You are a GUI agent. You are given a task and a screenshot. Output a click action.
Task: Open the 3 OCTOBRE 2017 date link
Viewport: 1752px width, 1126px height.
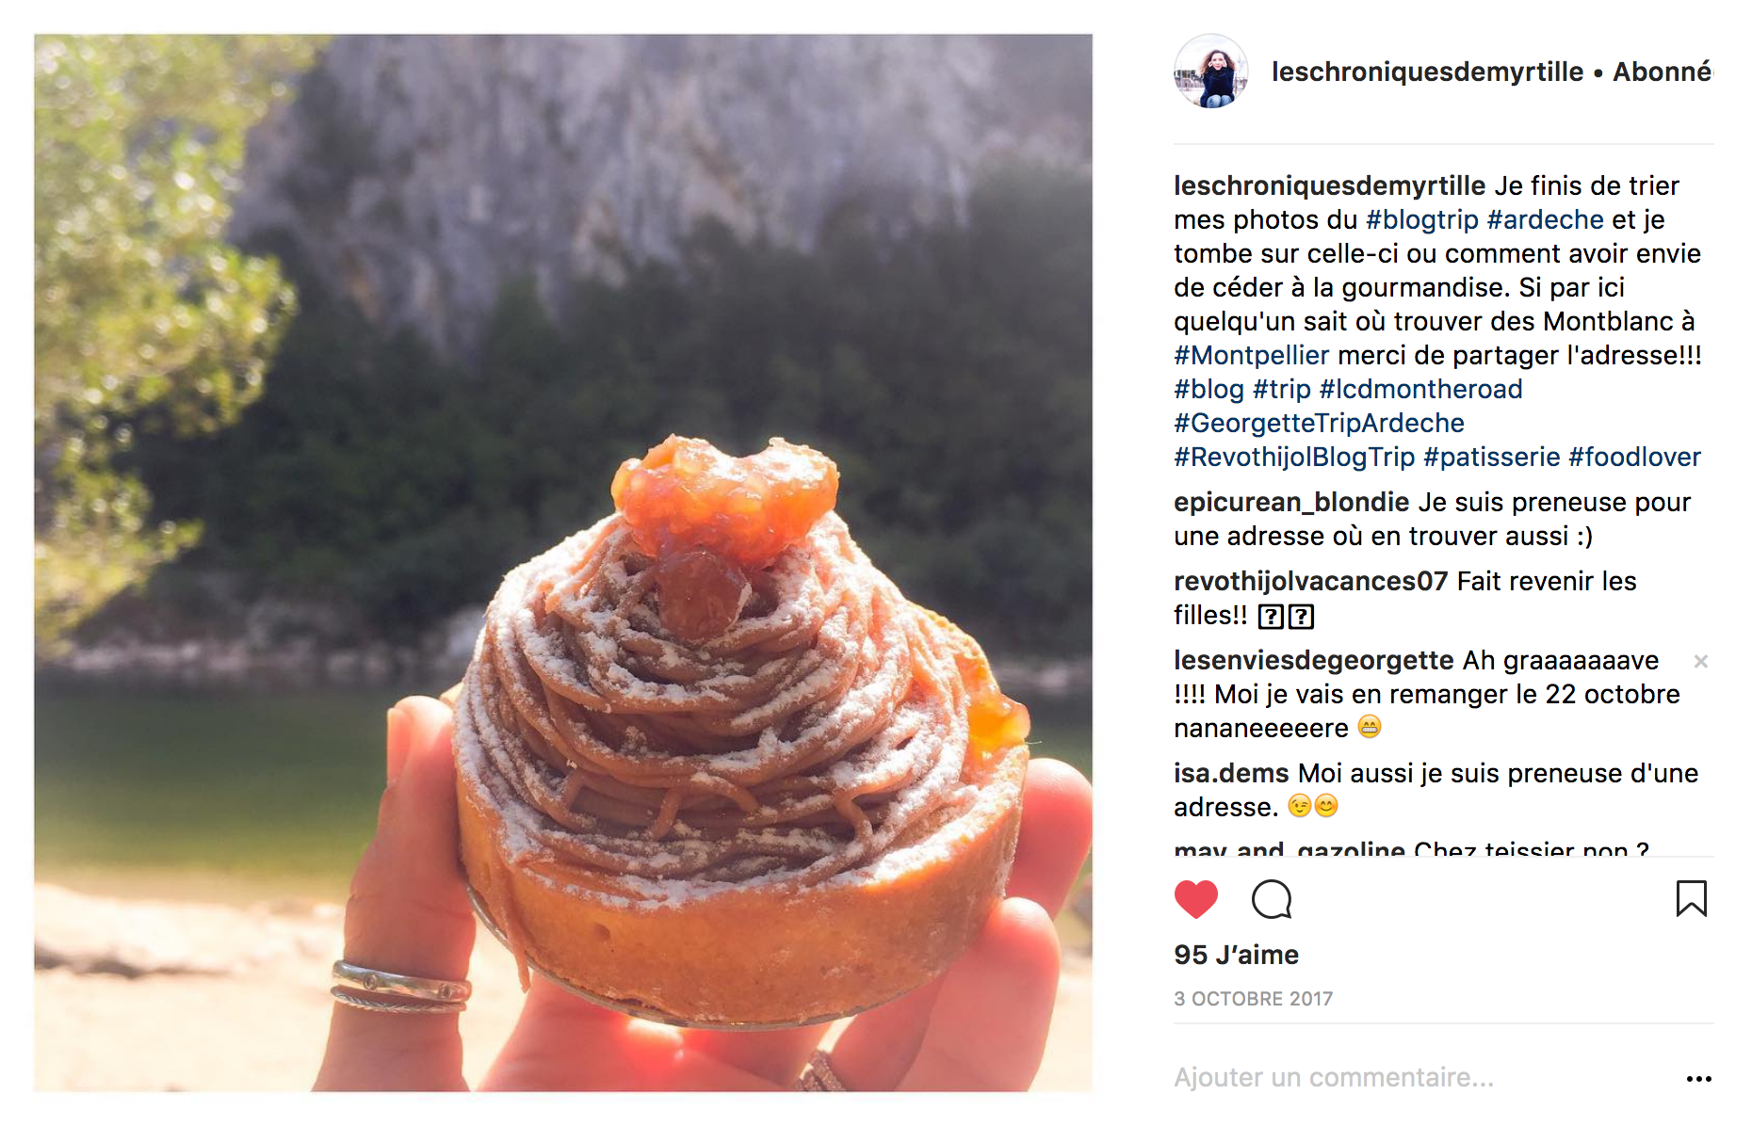click(x=1253, y=999)
